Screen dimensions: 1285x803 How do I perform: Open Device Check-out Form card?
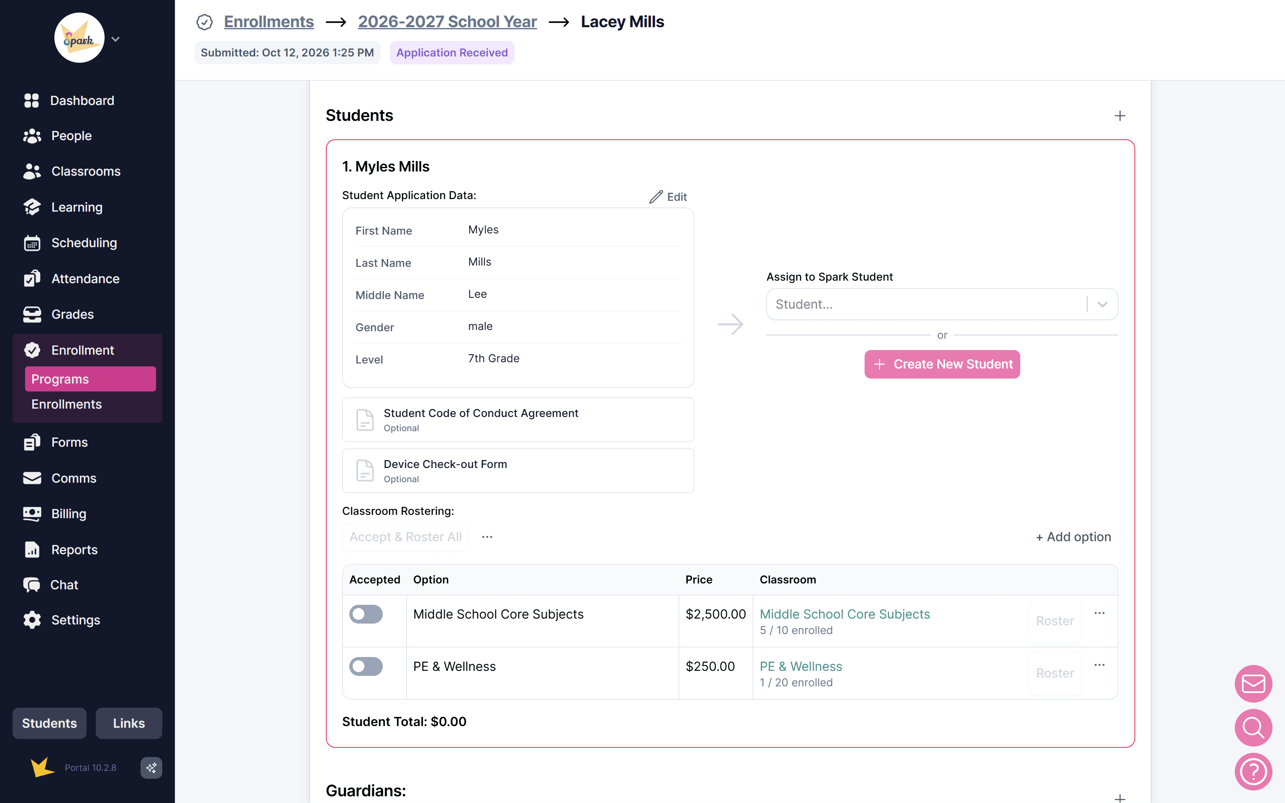518,471
